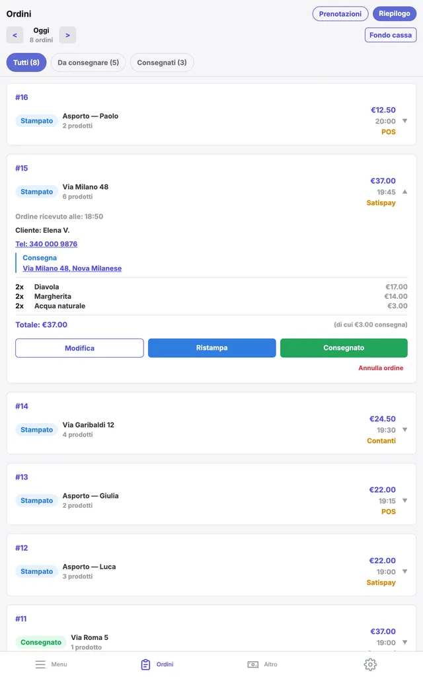The width and height of the screenshot is (423, 677).
Task: Click Annulla ordine link
Action: [381, 368]
